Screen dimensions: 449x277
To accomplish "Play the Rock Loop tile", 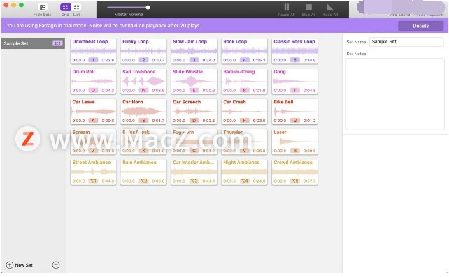I will 244,51.
